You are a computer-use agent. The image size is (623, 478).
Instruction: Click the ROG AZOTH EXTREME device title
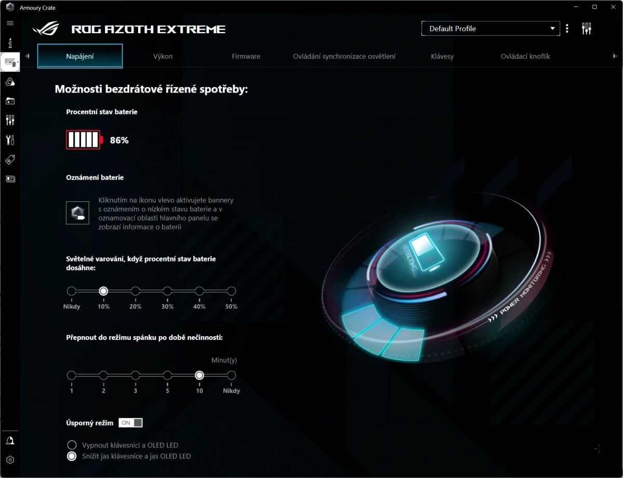[148, 29]
